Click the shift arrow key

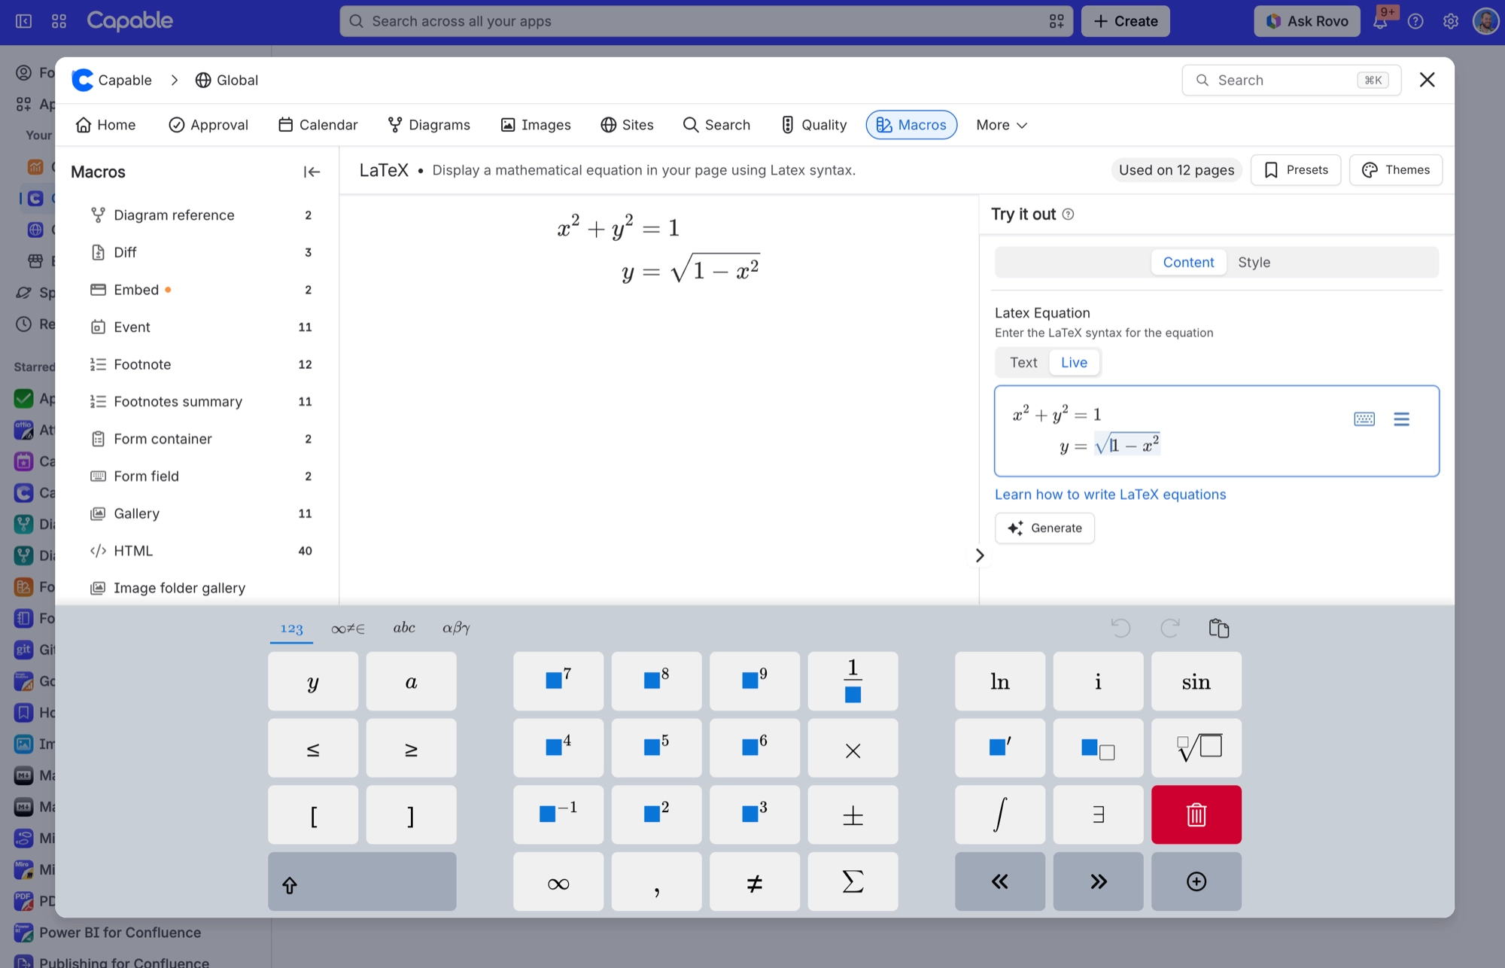coord(362,881)
